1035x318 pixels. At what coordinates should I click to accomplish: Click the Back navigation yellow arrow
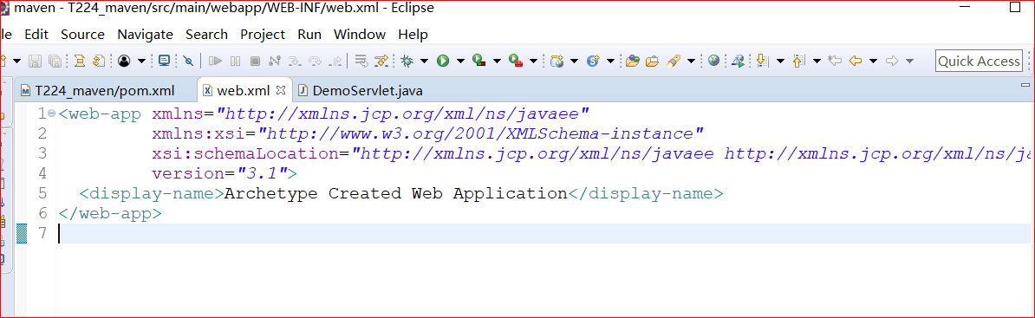[x=856, y=62]
